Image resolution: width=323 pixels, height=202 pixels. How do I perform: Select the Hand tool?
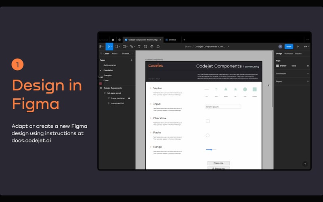pyautogui.click(x=152, y=46)
